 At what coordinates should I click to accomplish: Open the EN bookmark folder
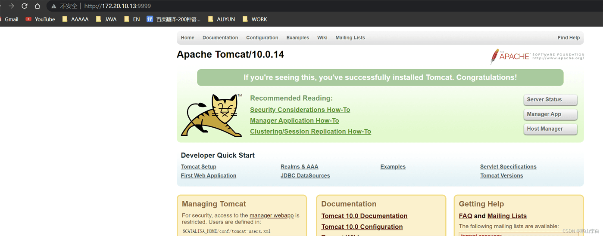click(x=132, y=19)
